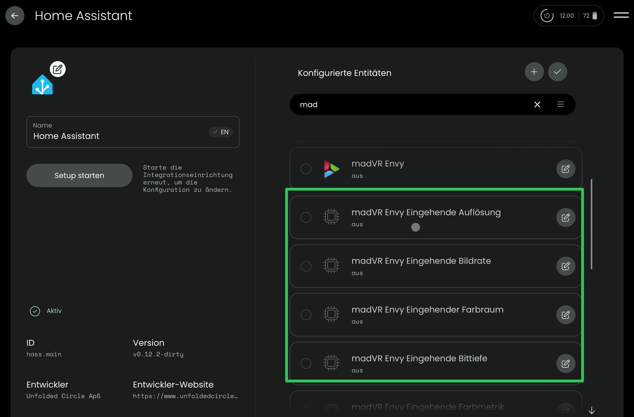Edit madVR Envy Eingehende Auflösung entity
Image resolution: width=634 pixels, height=417 pixels.
click(566, 218)
